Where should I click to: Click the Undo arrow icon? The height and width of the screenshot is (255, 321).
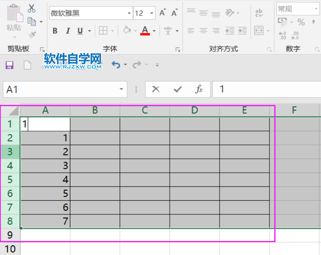point(115,64)
